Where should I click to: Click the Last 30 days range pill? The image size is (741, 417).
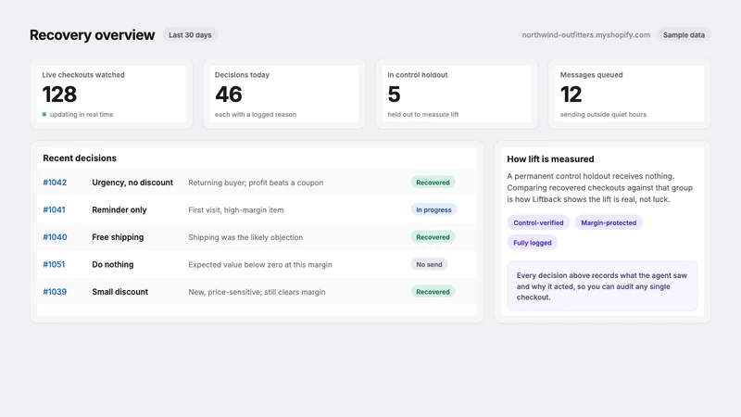[x=190, y=35]
